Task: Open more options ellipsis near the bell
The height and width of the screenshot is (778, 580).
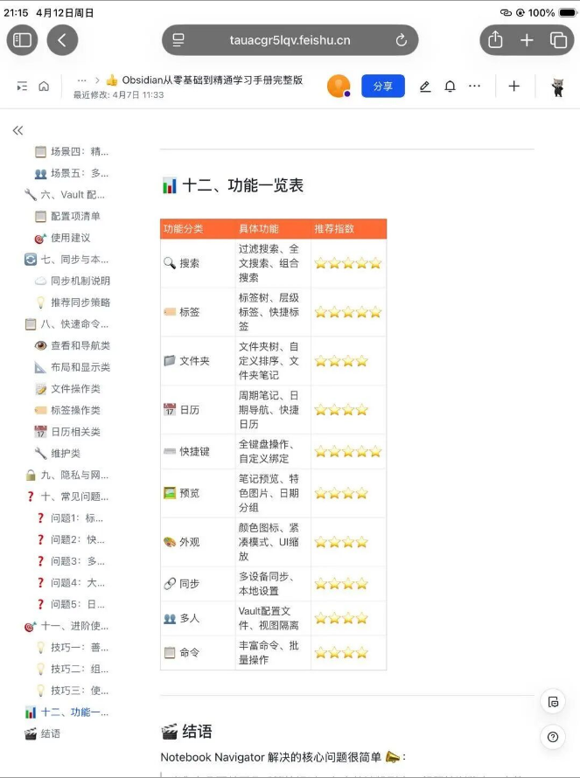Action: (x=474, y=87)
